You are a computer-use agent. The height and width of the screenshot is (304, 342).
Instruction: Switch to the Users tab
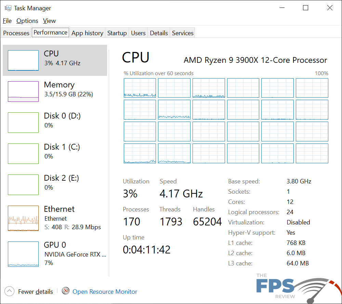(138, 33)
